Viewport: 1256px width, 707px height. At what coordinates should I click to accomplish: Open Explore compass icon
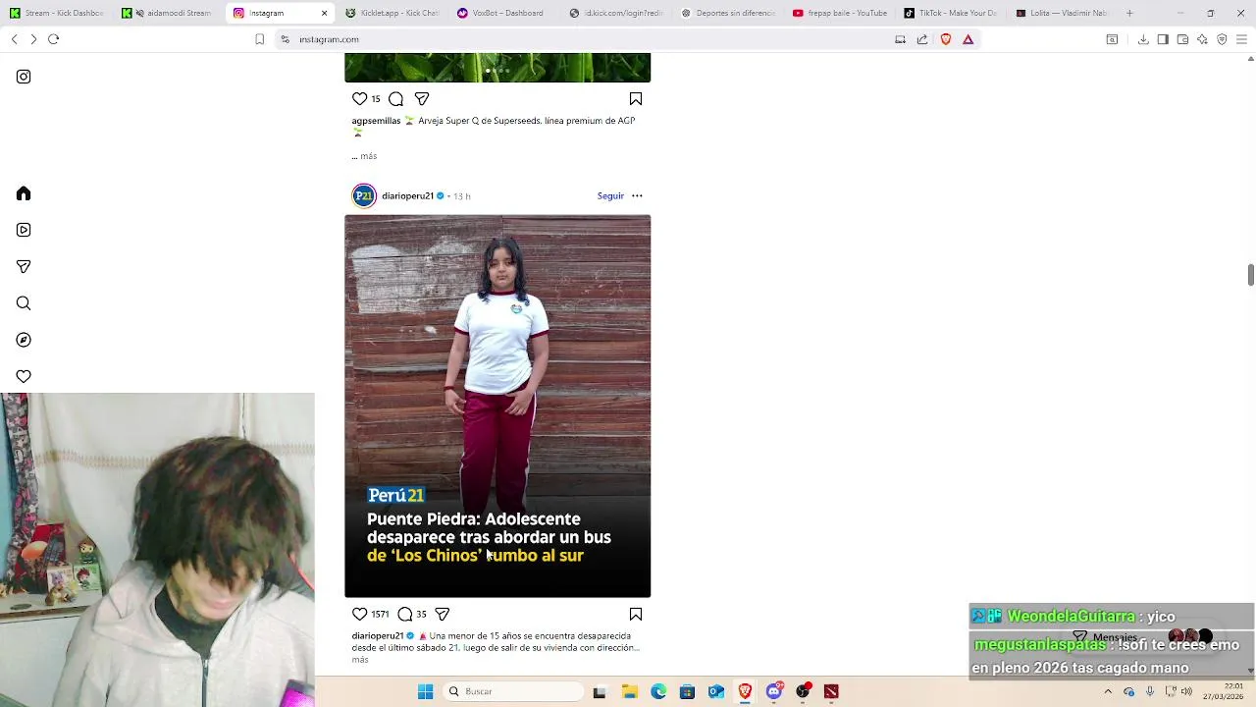(x=24, y=340)
